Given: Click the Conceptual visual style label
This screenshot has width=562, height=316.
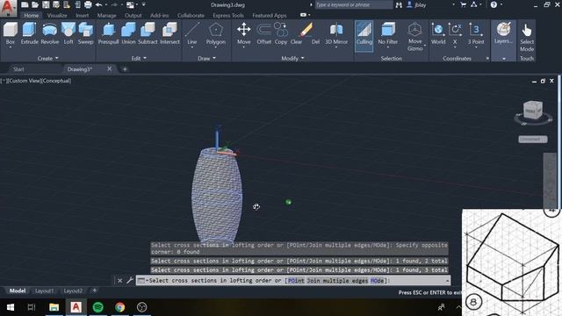Looking at the screenshot, I should pyautogui.click(x=56, y=81).
